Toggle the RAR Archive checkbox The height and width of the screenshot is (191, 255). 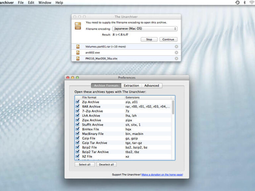coord(77,107)
